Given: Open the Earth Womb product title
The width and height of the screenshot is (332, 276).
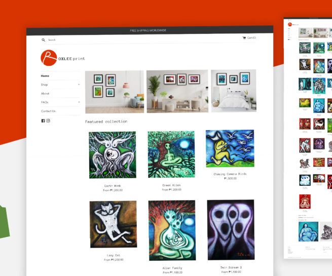Looking at the screenshot, I should coord(113,186).
